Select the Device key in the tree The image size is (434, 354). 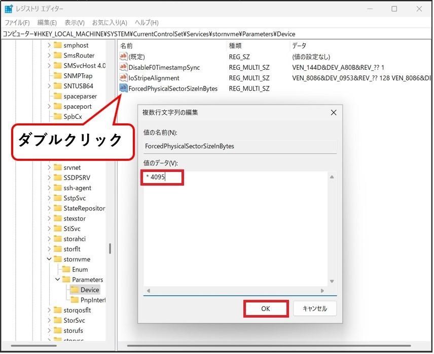coord(90,290)
